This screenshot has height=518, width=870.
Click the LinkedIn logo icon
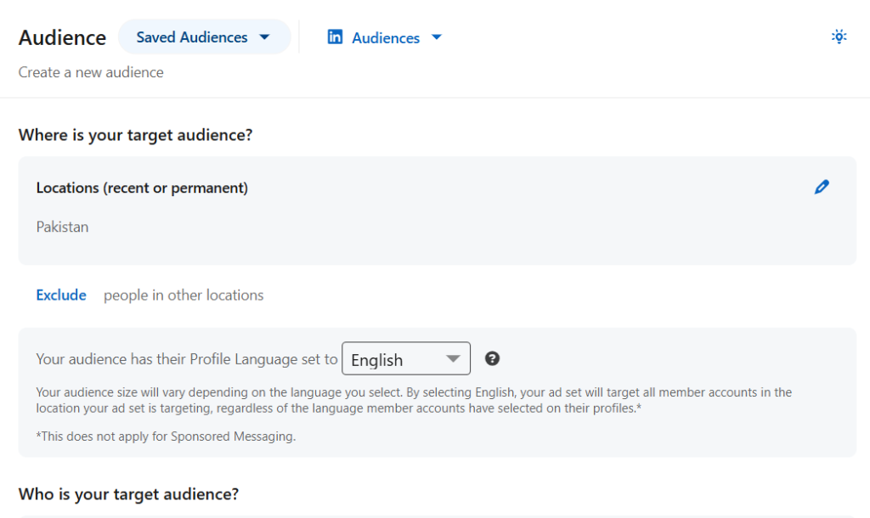(x=336, y=37)
